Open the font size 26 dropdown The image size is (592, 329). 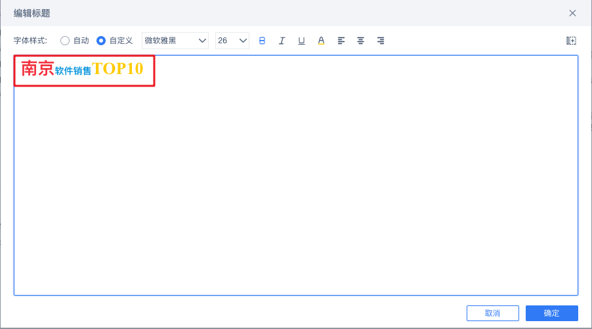pyautogui.click(x=232, y=41)
